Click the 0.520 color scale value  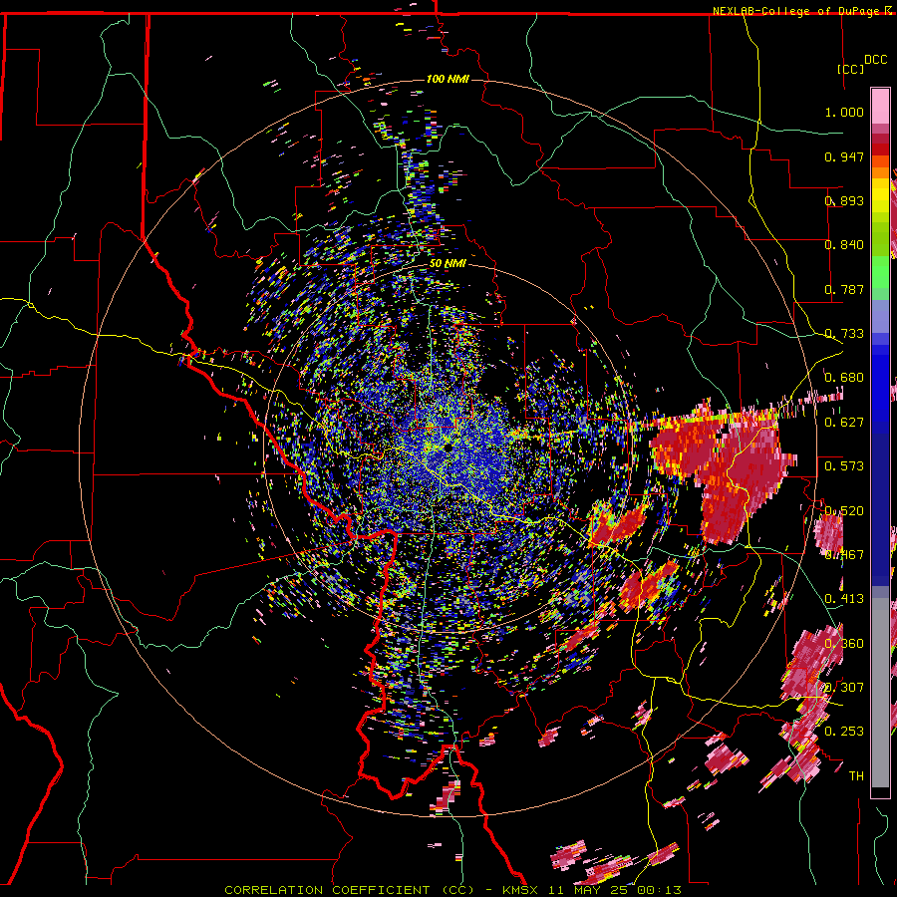844,511
